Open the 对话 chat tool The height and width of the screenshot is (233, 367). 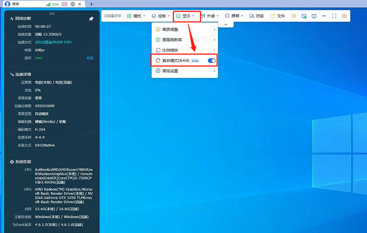point(257,16)
